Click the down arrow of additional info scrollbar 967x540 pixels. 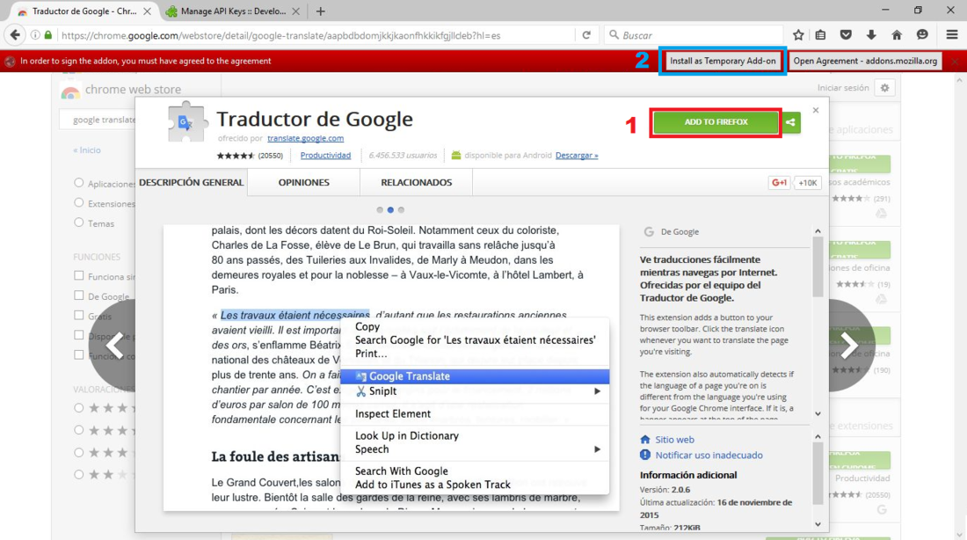818,524
